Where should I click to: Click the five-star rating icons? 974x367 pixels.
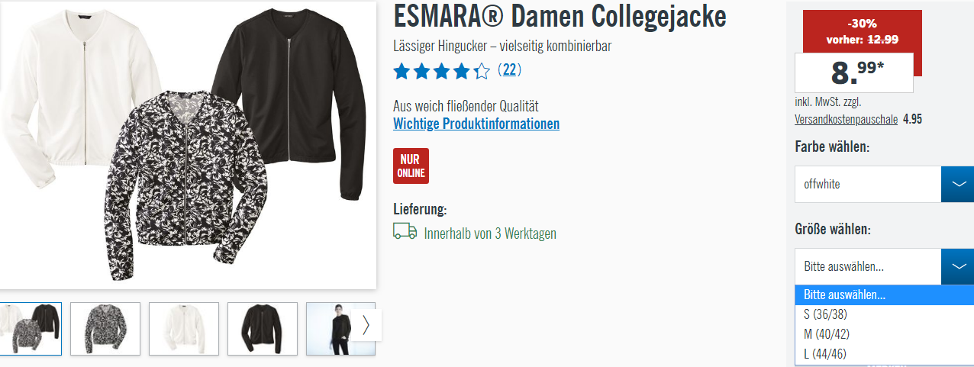click(x=441, y=72)
